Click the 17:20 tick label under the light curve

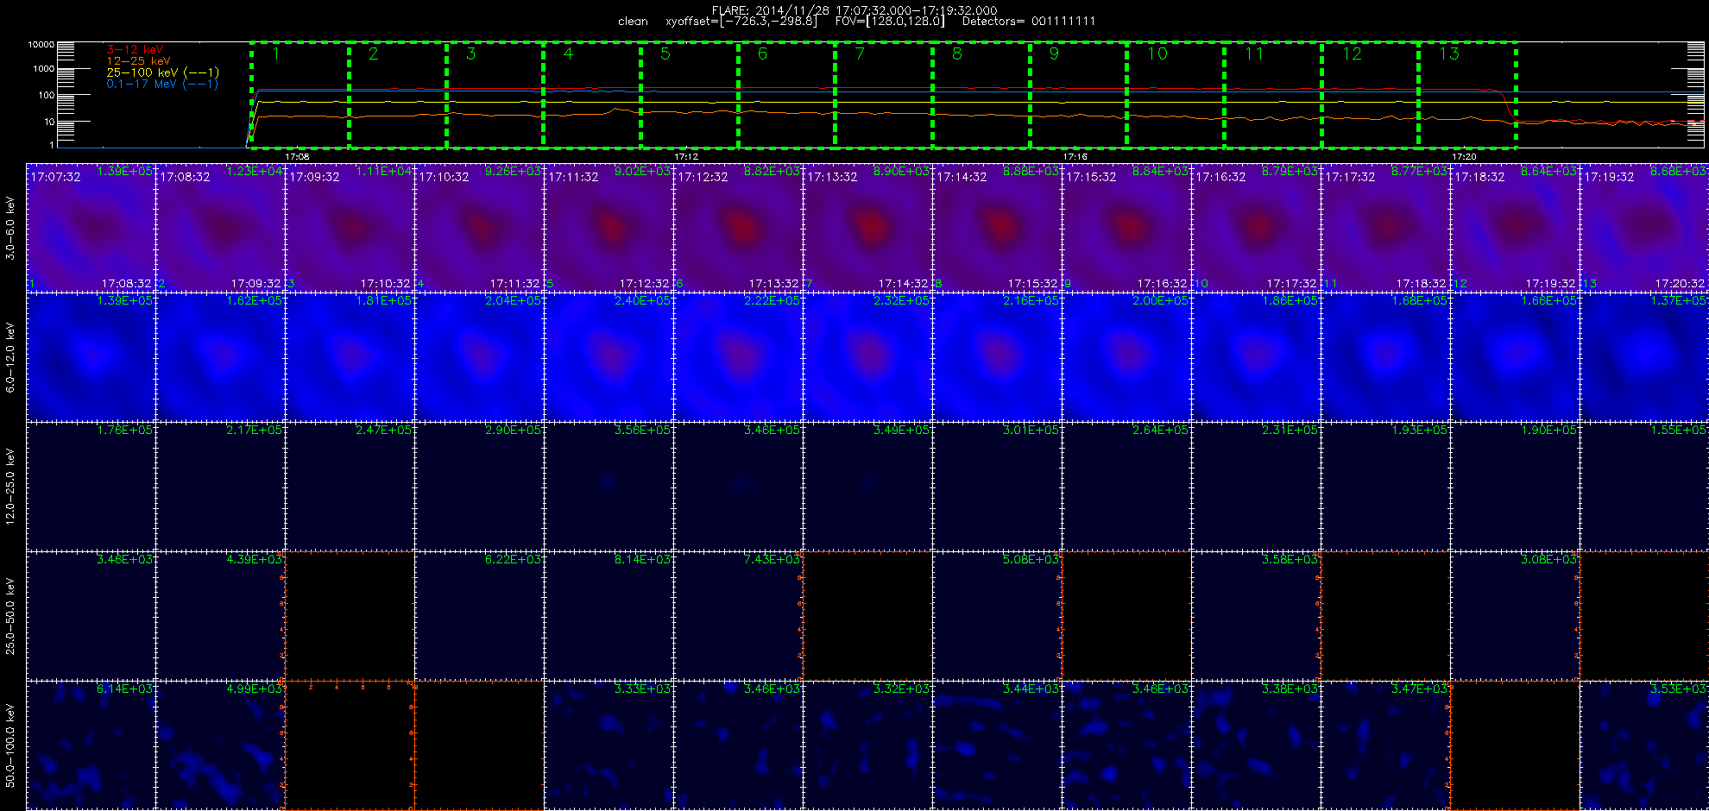coord(1464,157)
